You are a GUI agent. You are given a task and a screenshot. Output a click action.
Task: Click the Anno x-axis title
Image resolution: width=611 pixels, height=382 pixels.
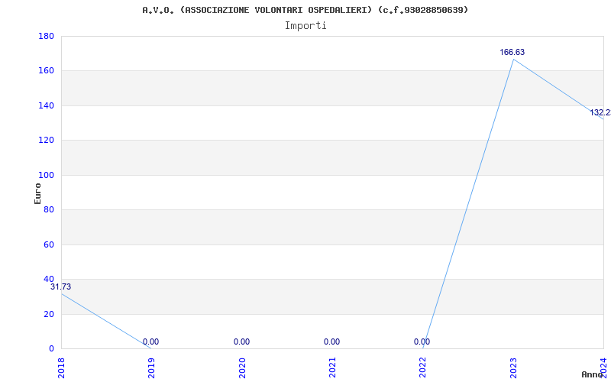coord(593,374)
